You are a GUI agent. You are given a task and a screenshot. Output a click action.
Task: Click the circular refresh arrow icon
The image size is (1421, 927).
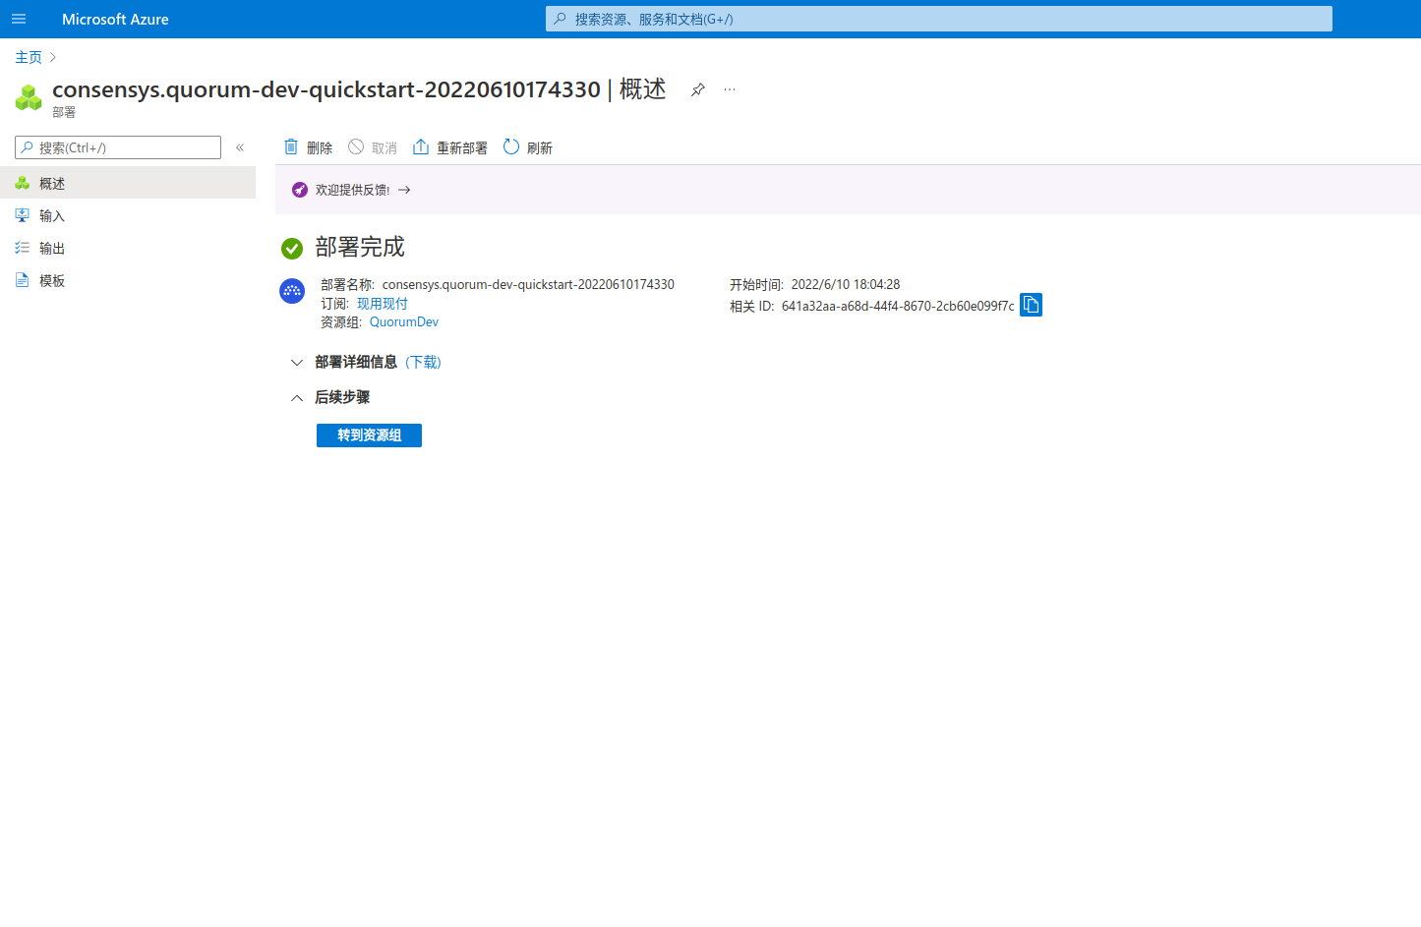[x=511, y=146]
